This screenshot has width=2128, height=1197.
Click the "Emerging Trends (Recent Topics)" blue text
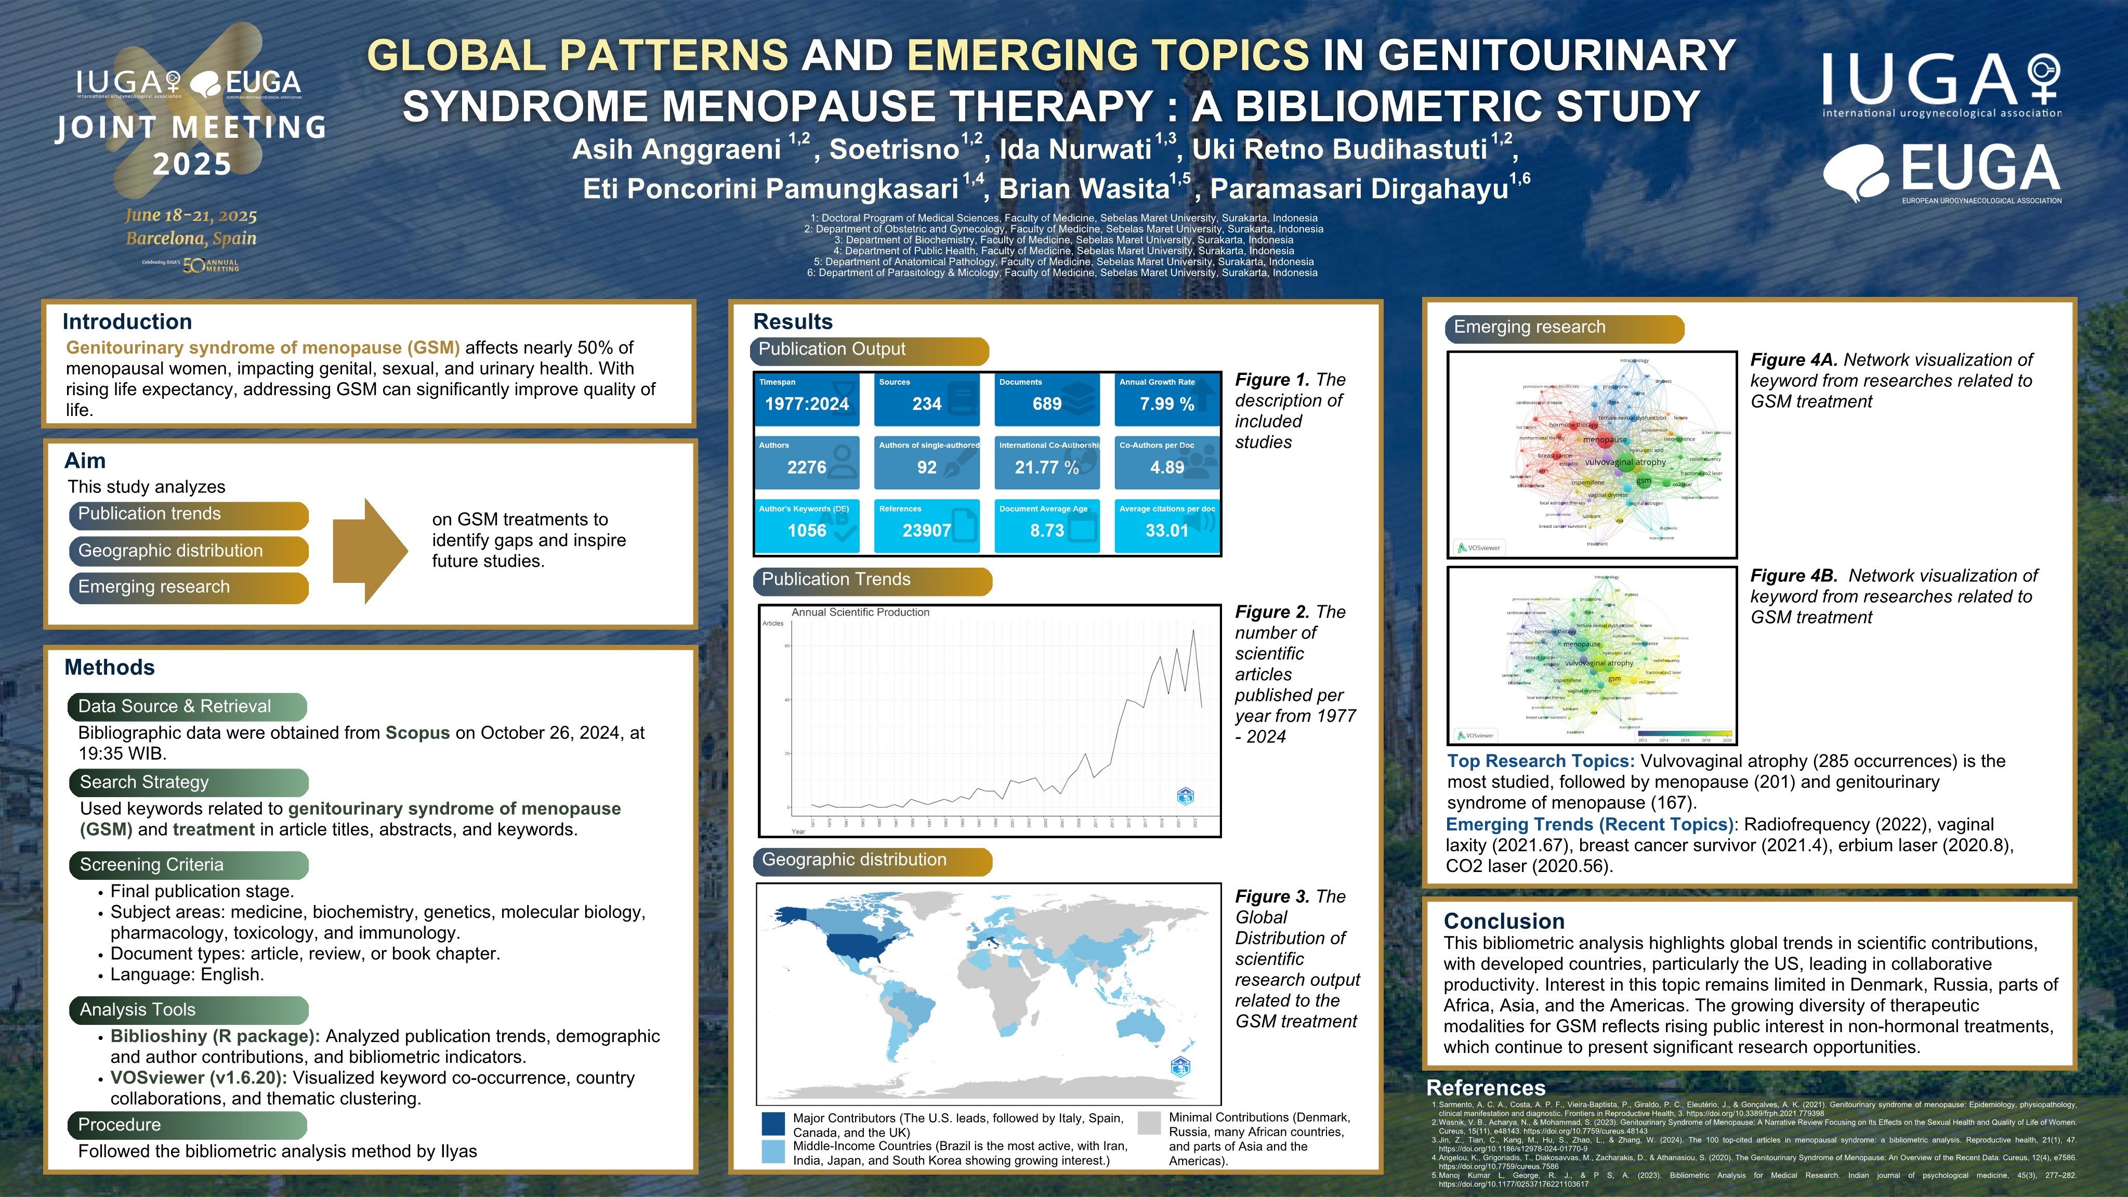pos(1590,824)
